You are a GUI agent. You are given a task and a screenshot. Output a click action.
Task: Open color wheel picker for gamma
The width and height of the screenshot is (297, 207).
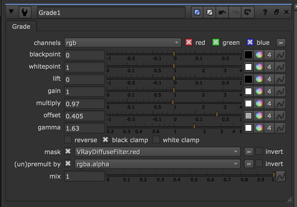259,128
